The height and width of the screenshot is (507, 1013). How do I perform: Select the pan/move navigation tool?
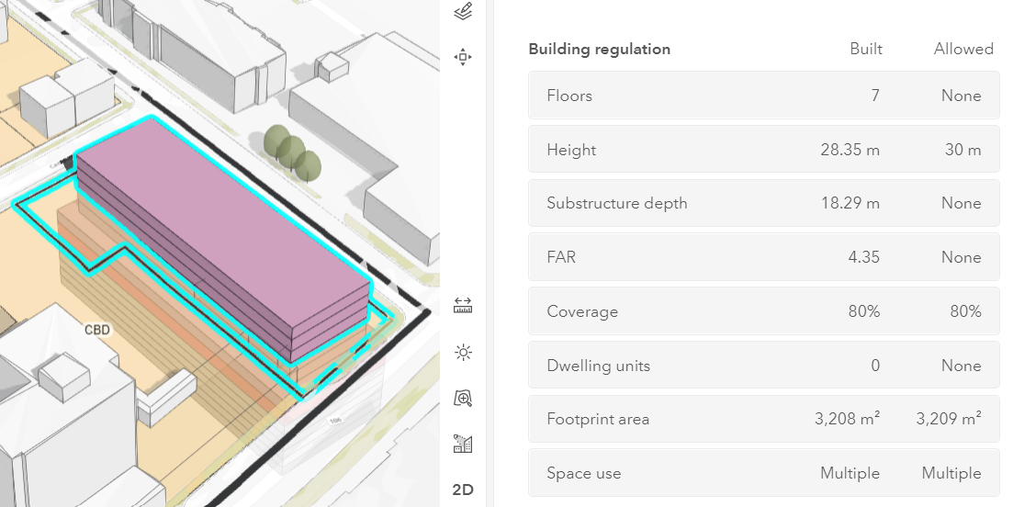463,57
